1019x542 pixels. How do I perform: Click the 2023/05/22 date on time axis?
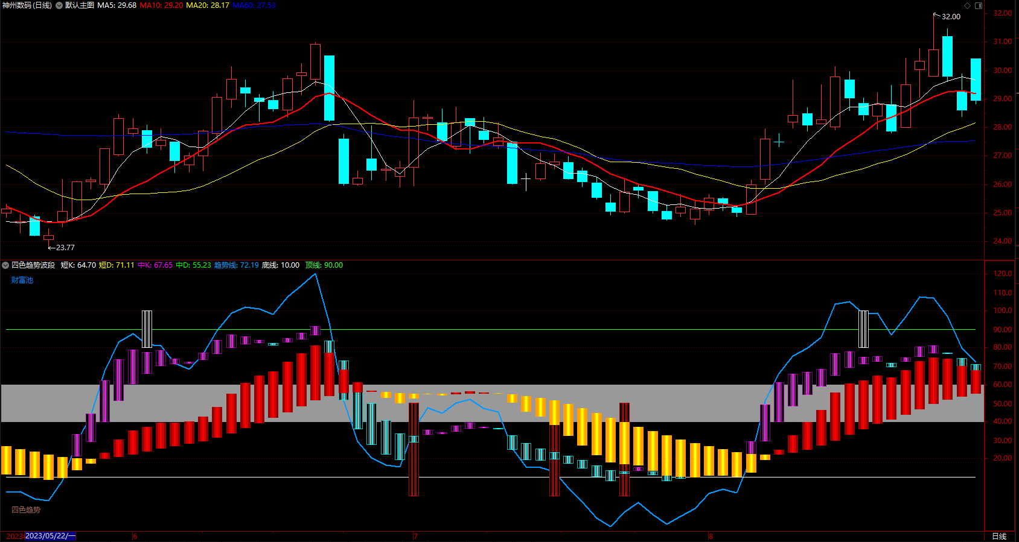[x=50, y=536]
